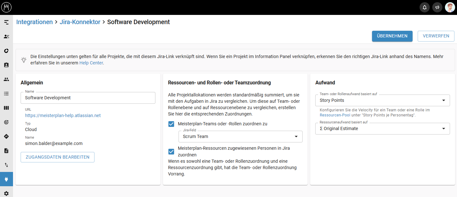The image size is (457, 197).
Task: Open the plug integrations sidebar icon
Action: coord(6,179)
